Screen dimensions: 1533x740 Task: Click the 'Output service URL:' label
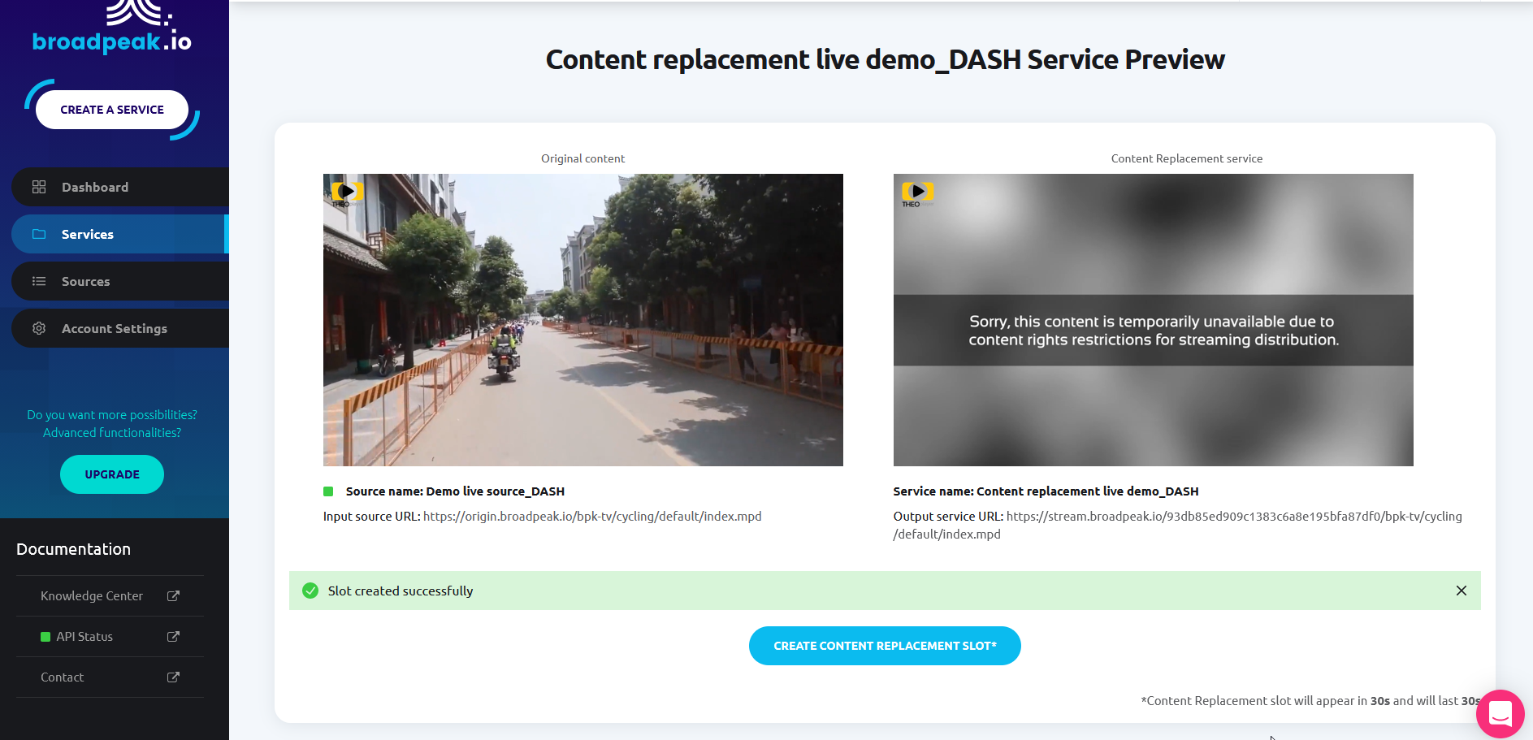click(x=948, y=516)
